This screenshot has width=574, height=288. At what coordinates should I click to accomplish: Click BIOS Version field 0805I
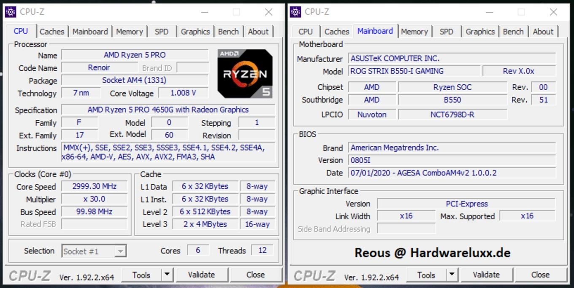tap(452, 160)
